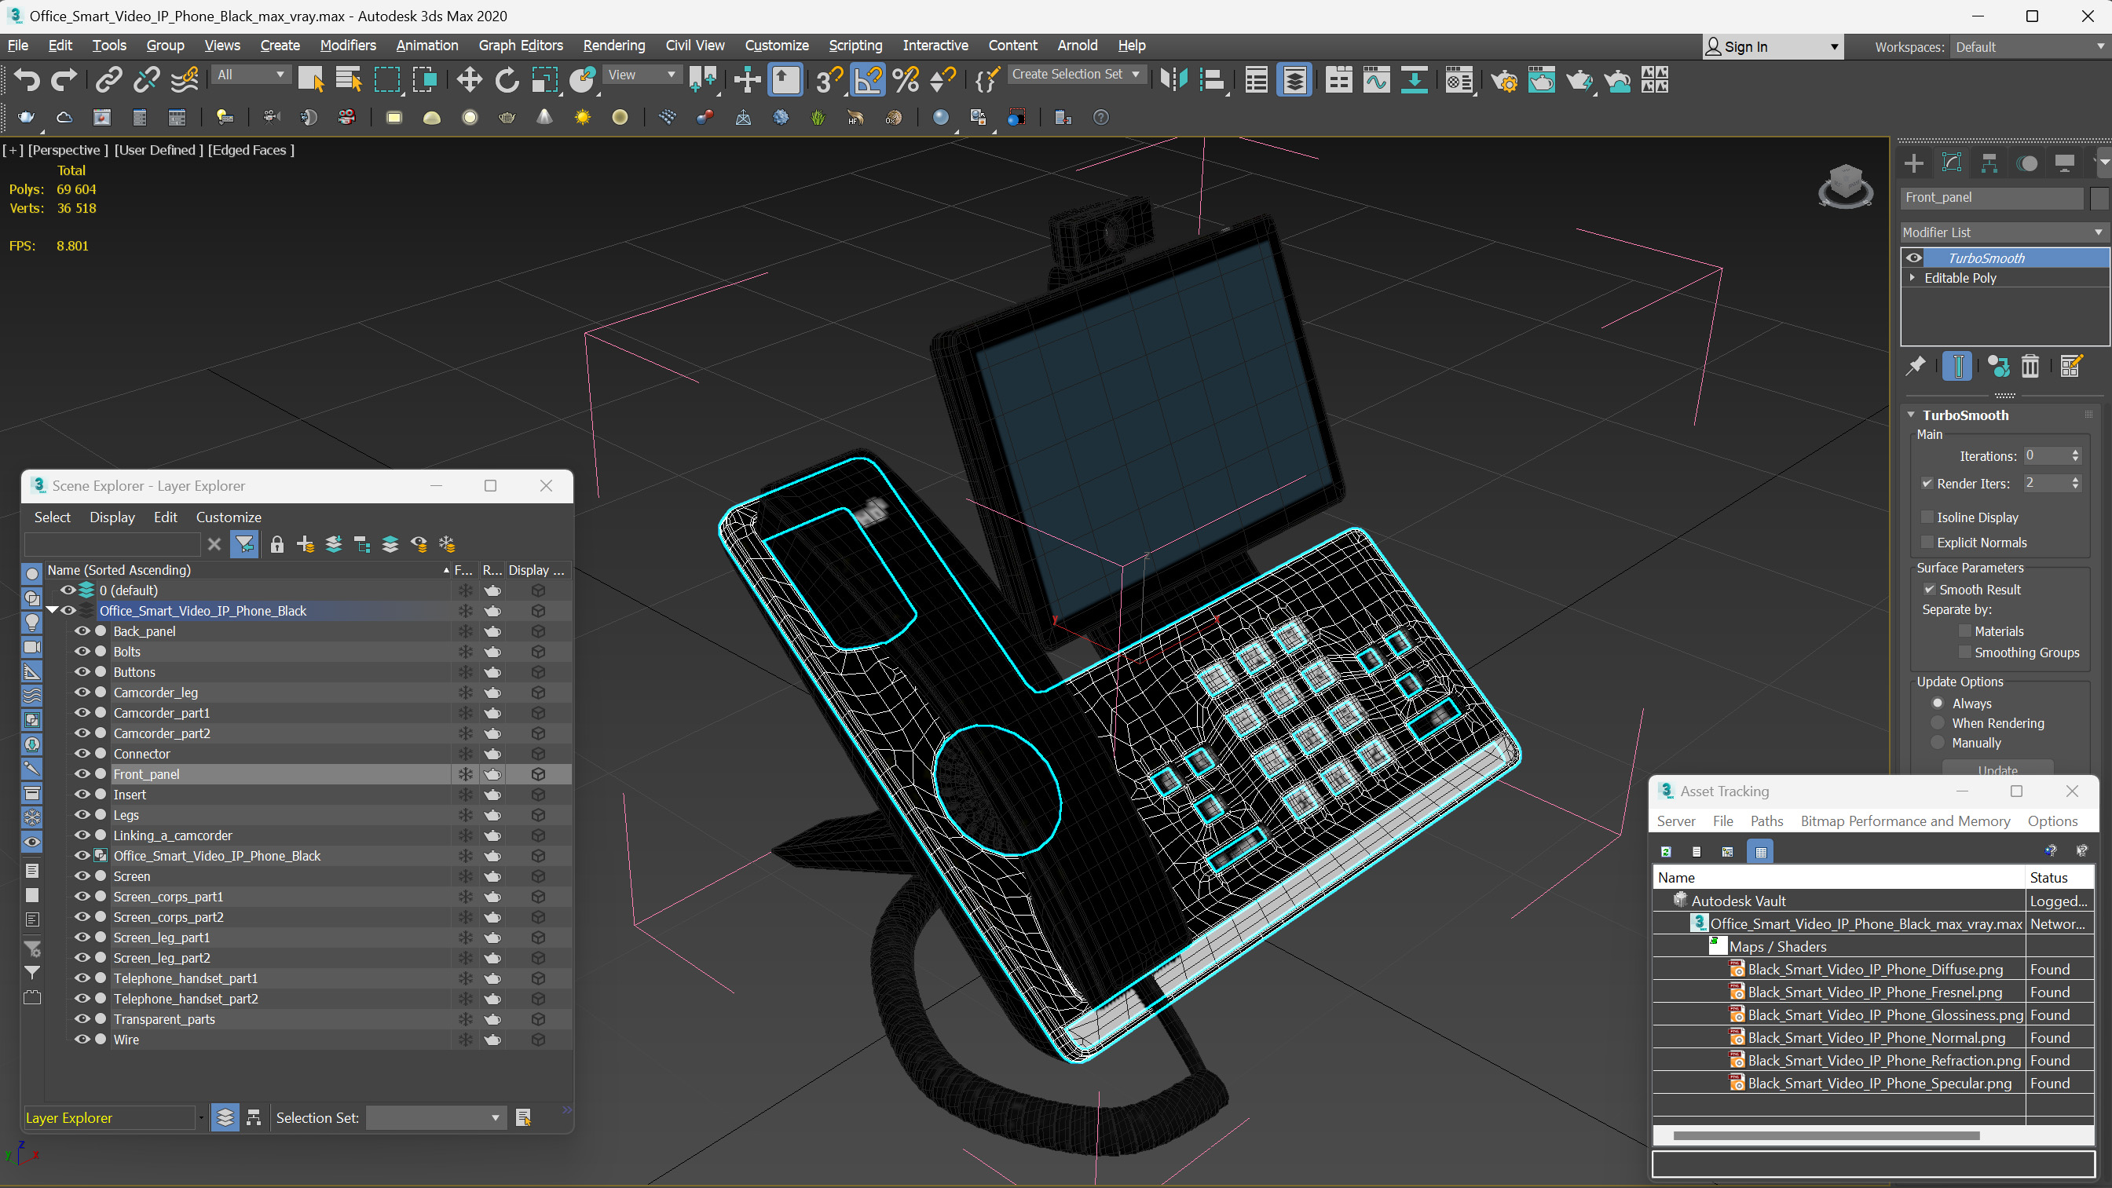Collapse the Office_Smart_Video_IP_Phone_Black layer
2112x1188 pixels.
pos(53,611)
